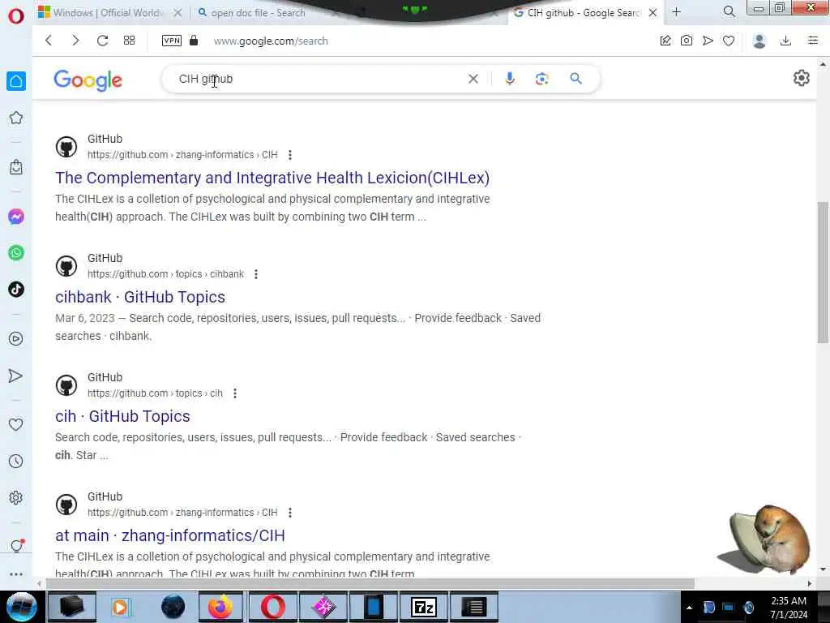The image size is (830, 623).
Task: Open the edit page snapshot icon in address bar
Action: click(x=665, y=41)
